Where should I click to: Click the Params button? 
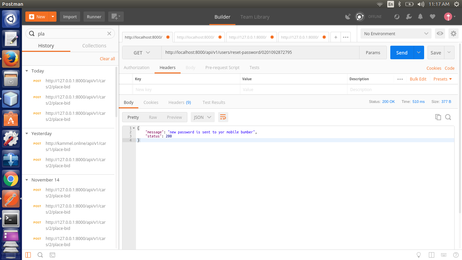point(373,52)
